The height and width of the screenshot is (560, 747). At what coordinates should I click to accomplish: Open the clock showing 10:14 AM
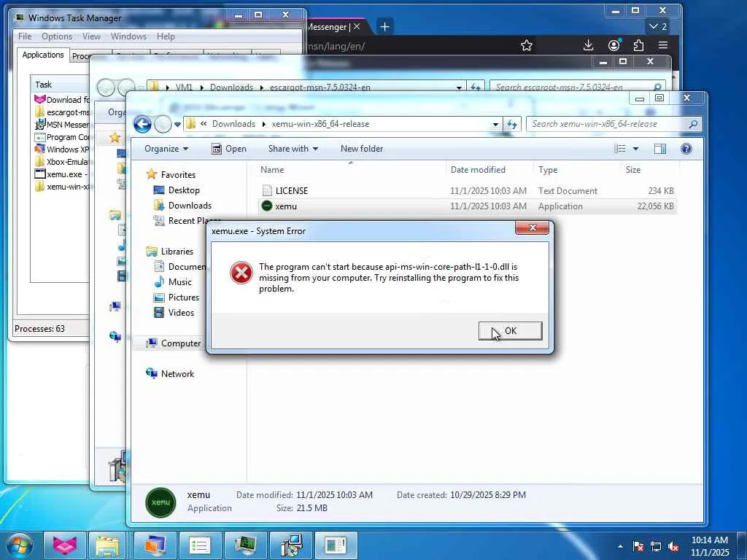(x=710, y=546)
